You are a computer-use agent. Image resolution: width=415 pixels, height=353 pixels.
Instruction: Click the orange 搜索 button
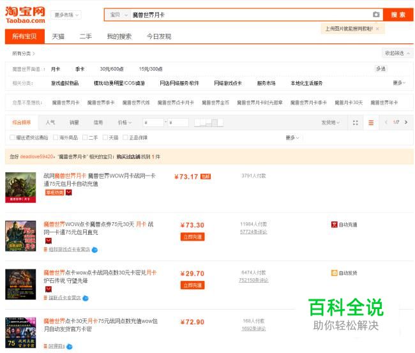point(398,15)
